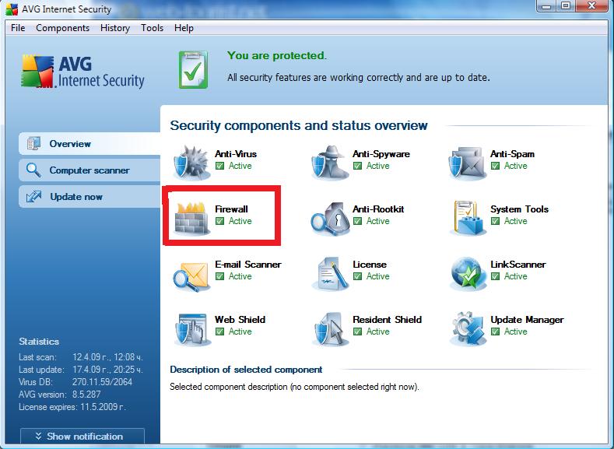Click the Last update date value

click(x=107, y=369)
